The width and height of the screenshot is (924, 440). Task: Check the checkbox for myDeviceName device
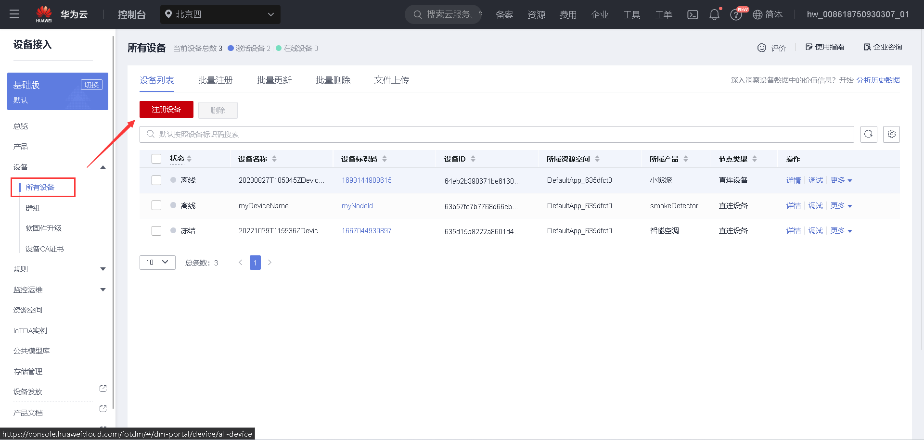click(156, 205)
